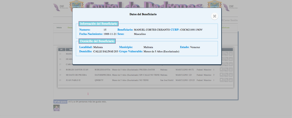292x118 pixels.
Task: Click the Me gusta like button
Action: point(60,102)
